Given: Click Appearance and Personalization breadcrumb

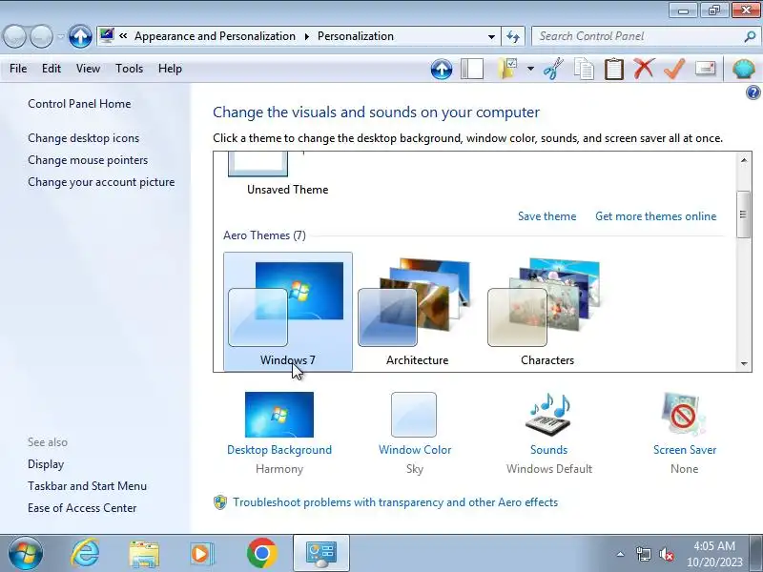Looking at the screenshot, I should 215,36.
